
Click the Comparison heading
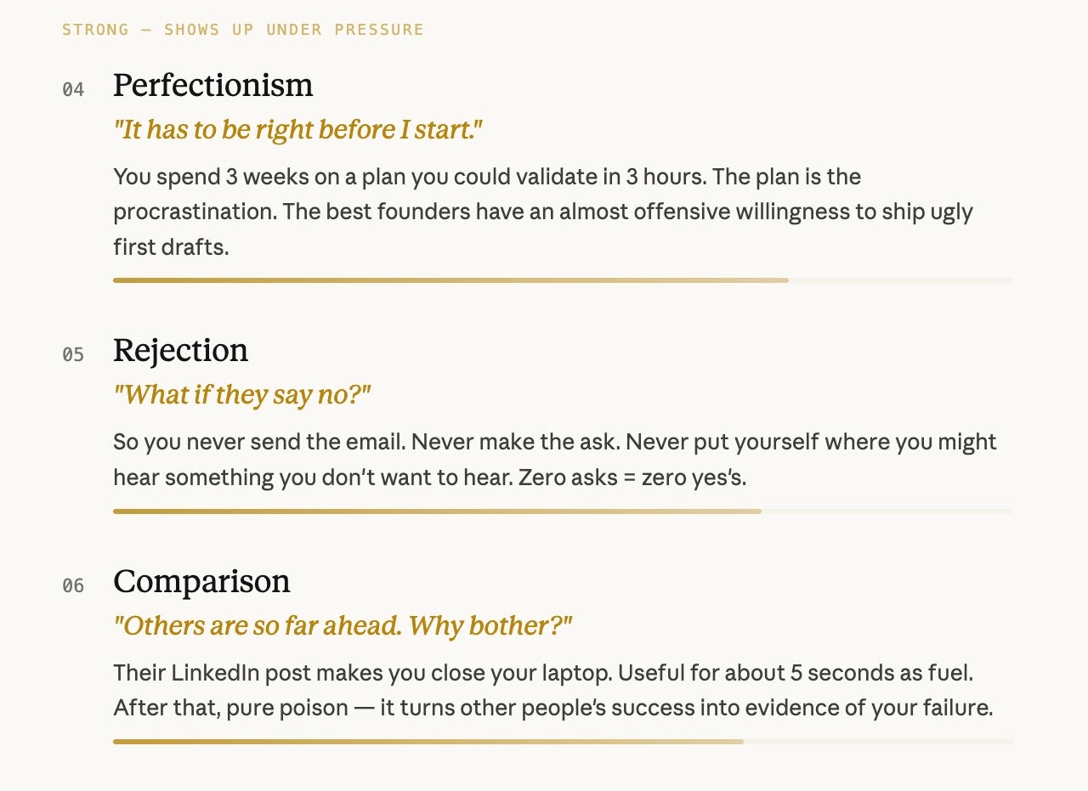tap(201, 581)
